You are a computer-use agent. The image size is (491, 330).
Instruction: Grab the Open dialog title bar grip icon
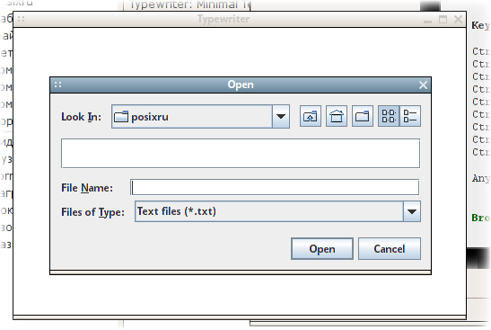coord(58,85)
